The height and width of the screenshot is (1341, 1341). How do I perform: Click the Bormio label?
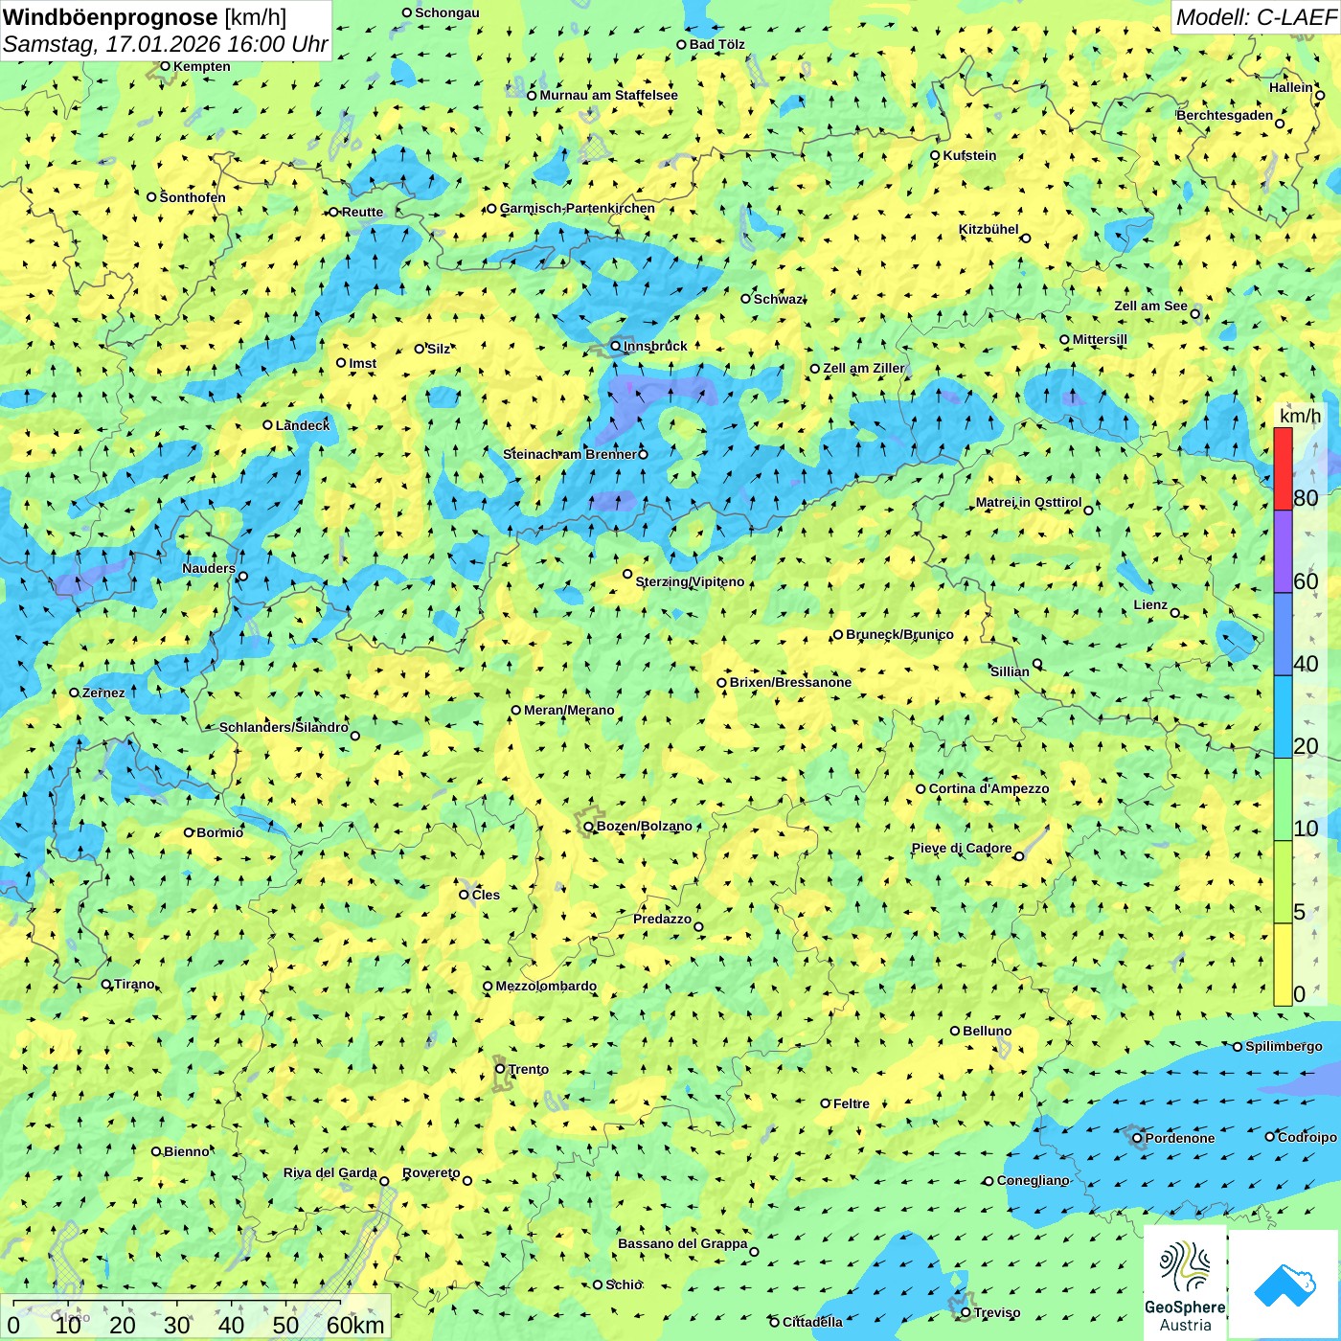(x=219, y=832)
